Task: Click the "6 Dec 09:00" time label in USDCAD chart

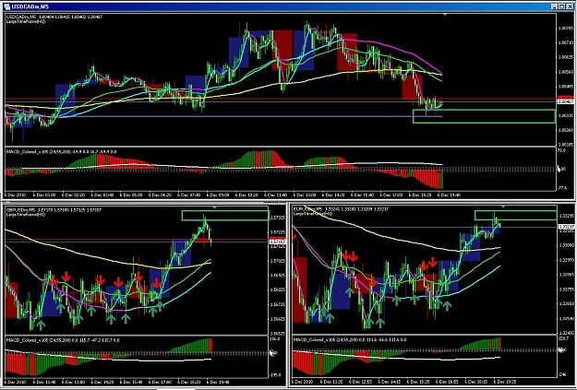Action: tap(218, 195)
